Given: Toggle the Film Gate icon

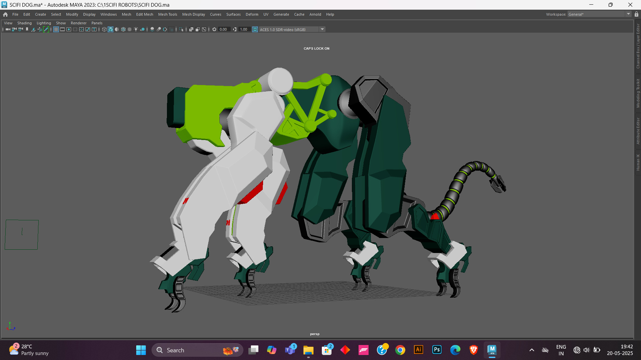Looking at the screenshot, I should (x=62, y=29).
